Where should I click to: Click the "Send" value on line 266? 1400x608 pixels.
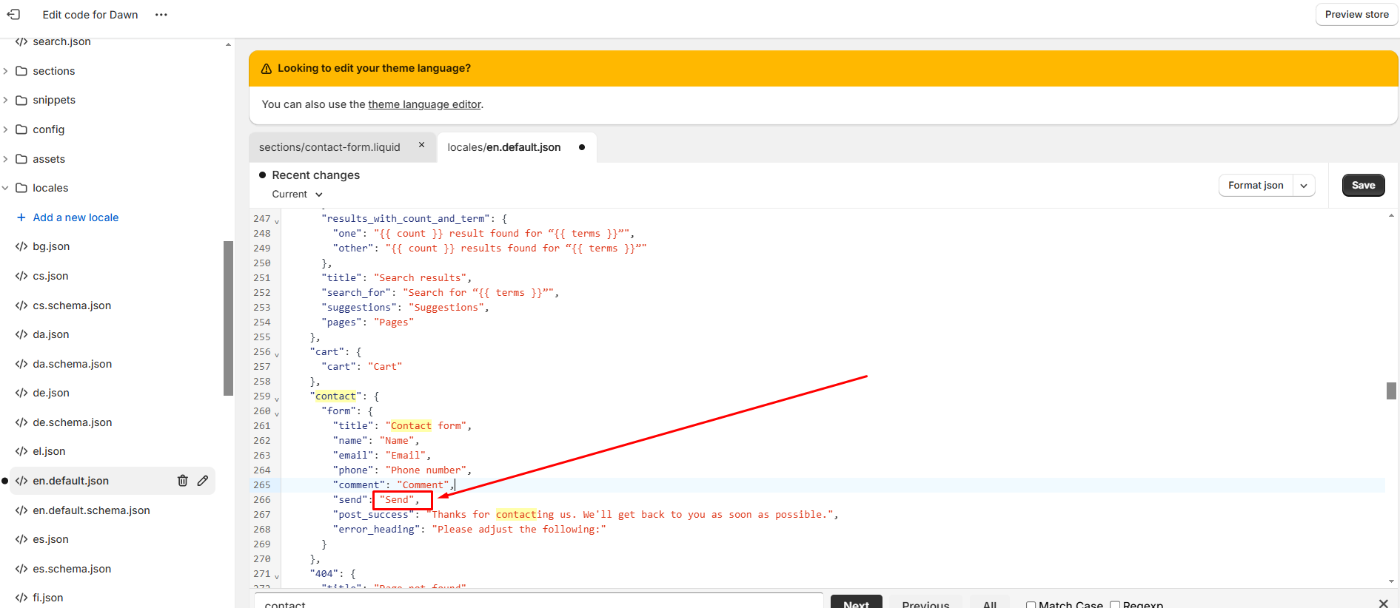coord(396,500)
